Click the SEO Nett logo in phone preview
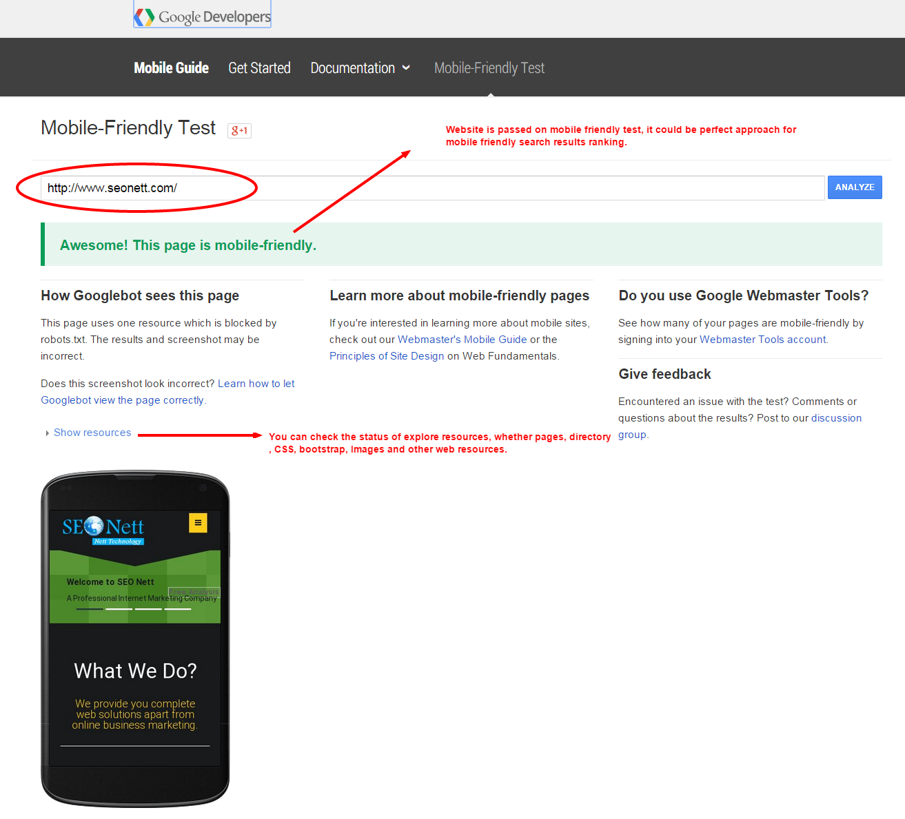 pos(103,530)
